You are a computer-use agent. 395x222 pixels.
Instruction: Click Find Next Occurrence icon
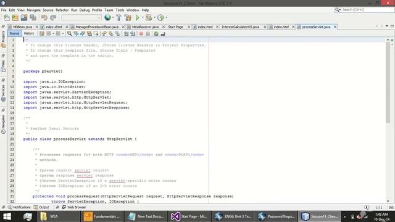point(83,33)
